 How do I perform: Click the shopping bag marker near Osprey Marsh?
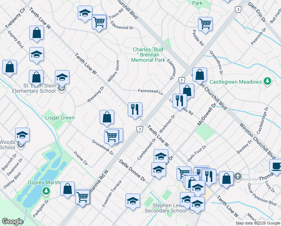tap(67, 189)
